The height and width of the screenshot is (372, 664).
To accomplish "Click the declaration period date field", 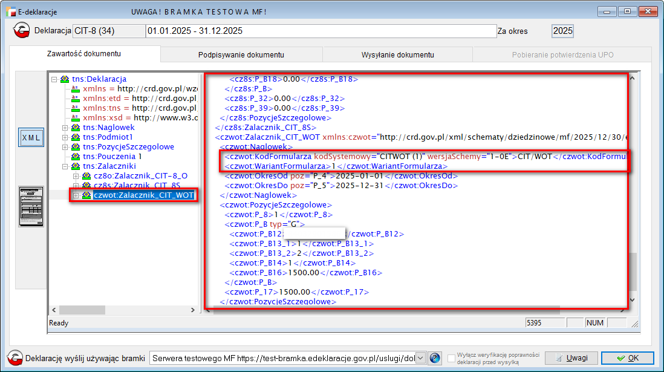I will tap(319, 31).
